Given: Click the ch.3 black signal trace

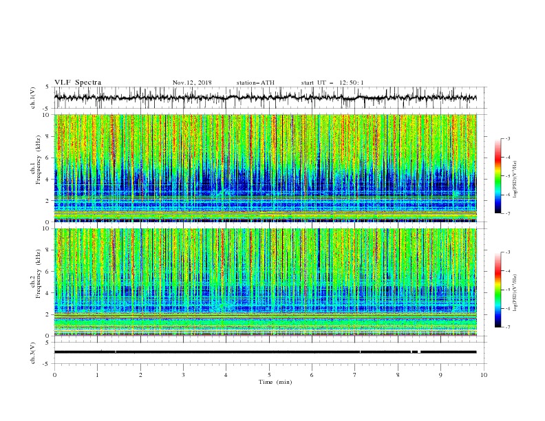Looking at the screenshot, I should coord(265,352).
